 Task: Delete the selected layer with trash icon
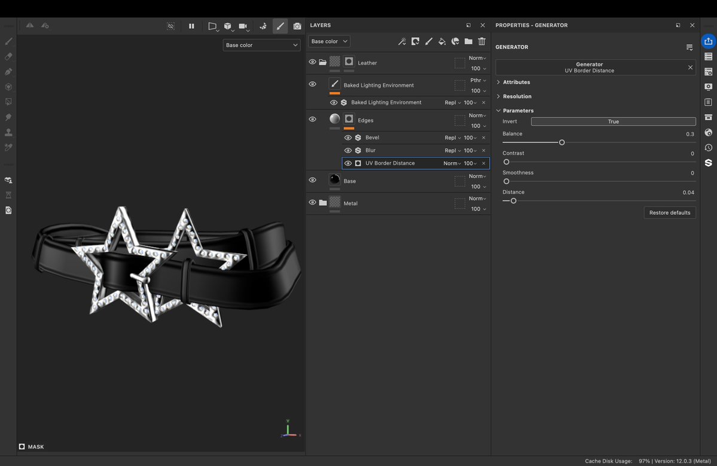(482, 42)
